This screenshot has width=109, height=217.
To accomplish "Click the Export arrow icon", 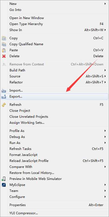I will [x=4, y=97].
